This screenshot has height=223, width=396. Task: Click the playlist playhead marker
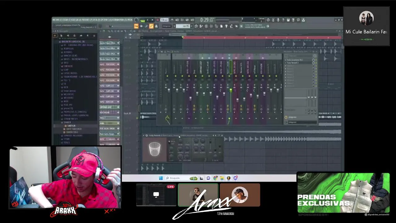tap(183, 37)
